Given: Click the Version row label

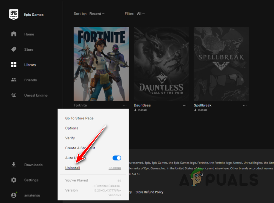Looking at the screenshot, I should [72, 190].
